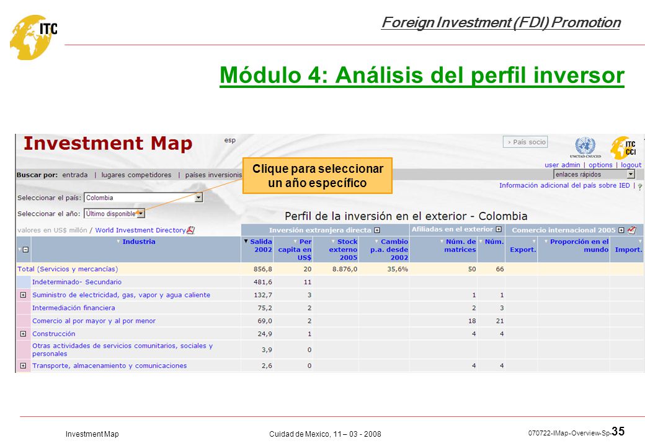Click the Investment Map title logo
This screenshot has height=446, width=645.
pyautogui.click(x=108, y=144)
